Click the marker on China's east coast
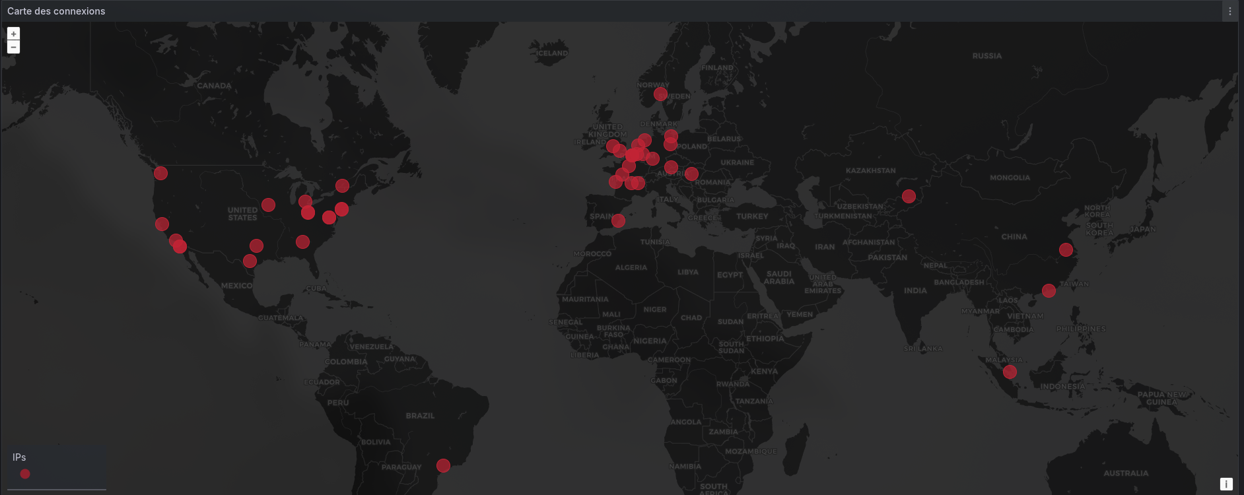 1066,249
